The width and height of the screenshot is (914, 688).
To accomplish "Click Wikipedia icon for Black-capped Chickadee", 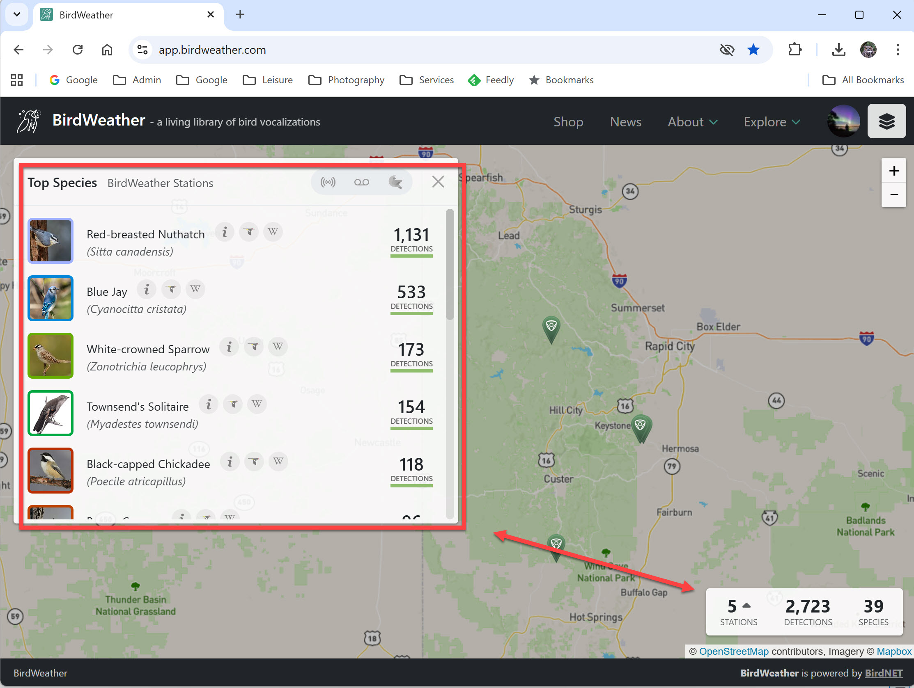I will (x=278, y=461).
